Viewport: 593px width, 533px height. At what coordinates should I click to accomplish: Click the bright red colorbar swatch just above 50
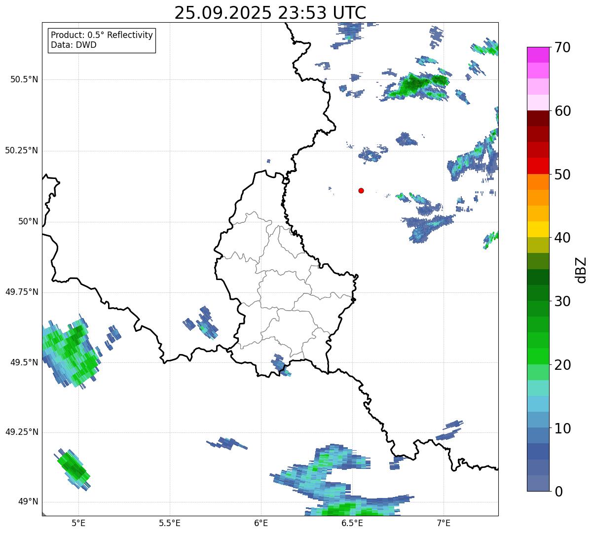[x=538, y=166]
